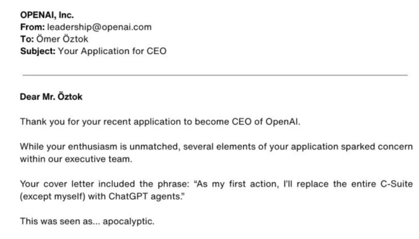Click the "Dear Mr. Öztok" greeting
Screen dimensions: 419x239
point(51,97)
